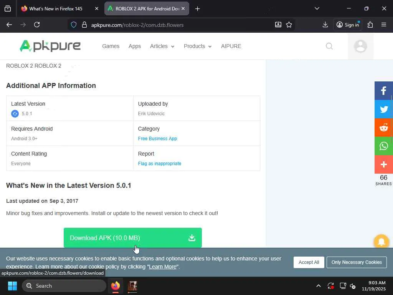
Task: Click the Sign in account button
Action: [x=348, y=25]
